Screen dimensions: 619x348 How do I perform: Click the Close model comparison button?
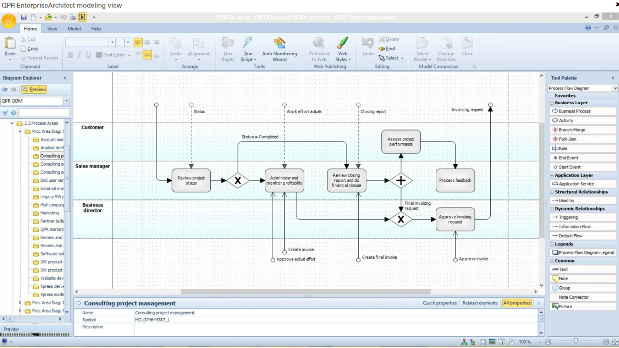tap(467, 47)
